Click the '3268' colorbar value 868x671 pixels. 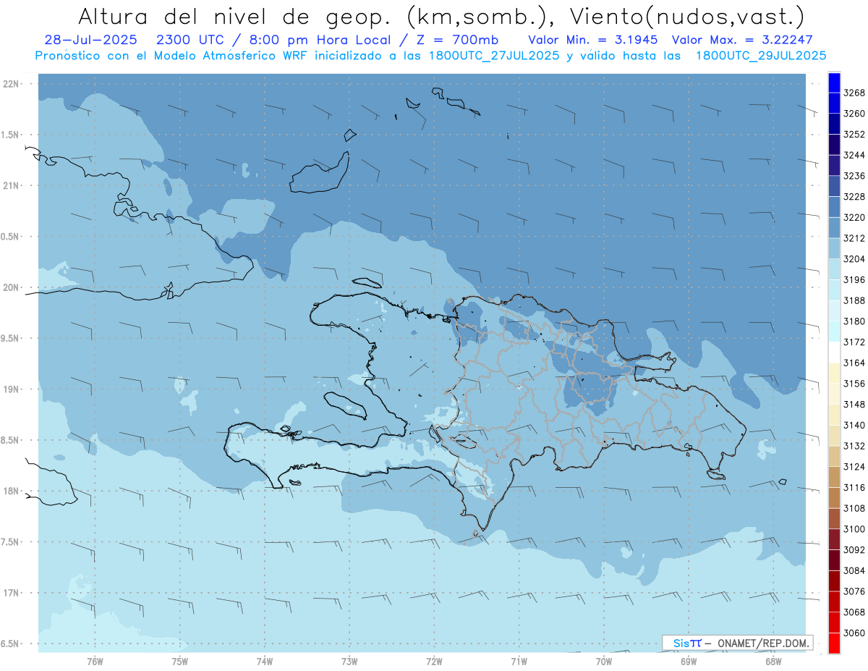854,93
